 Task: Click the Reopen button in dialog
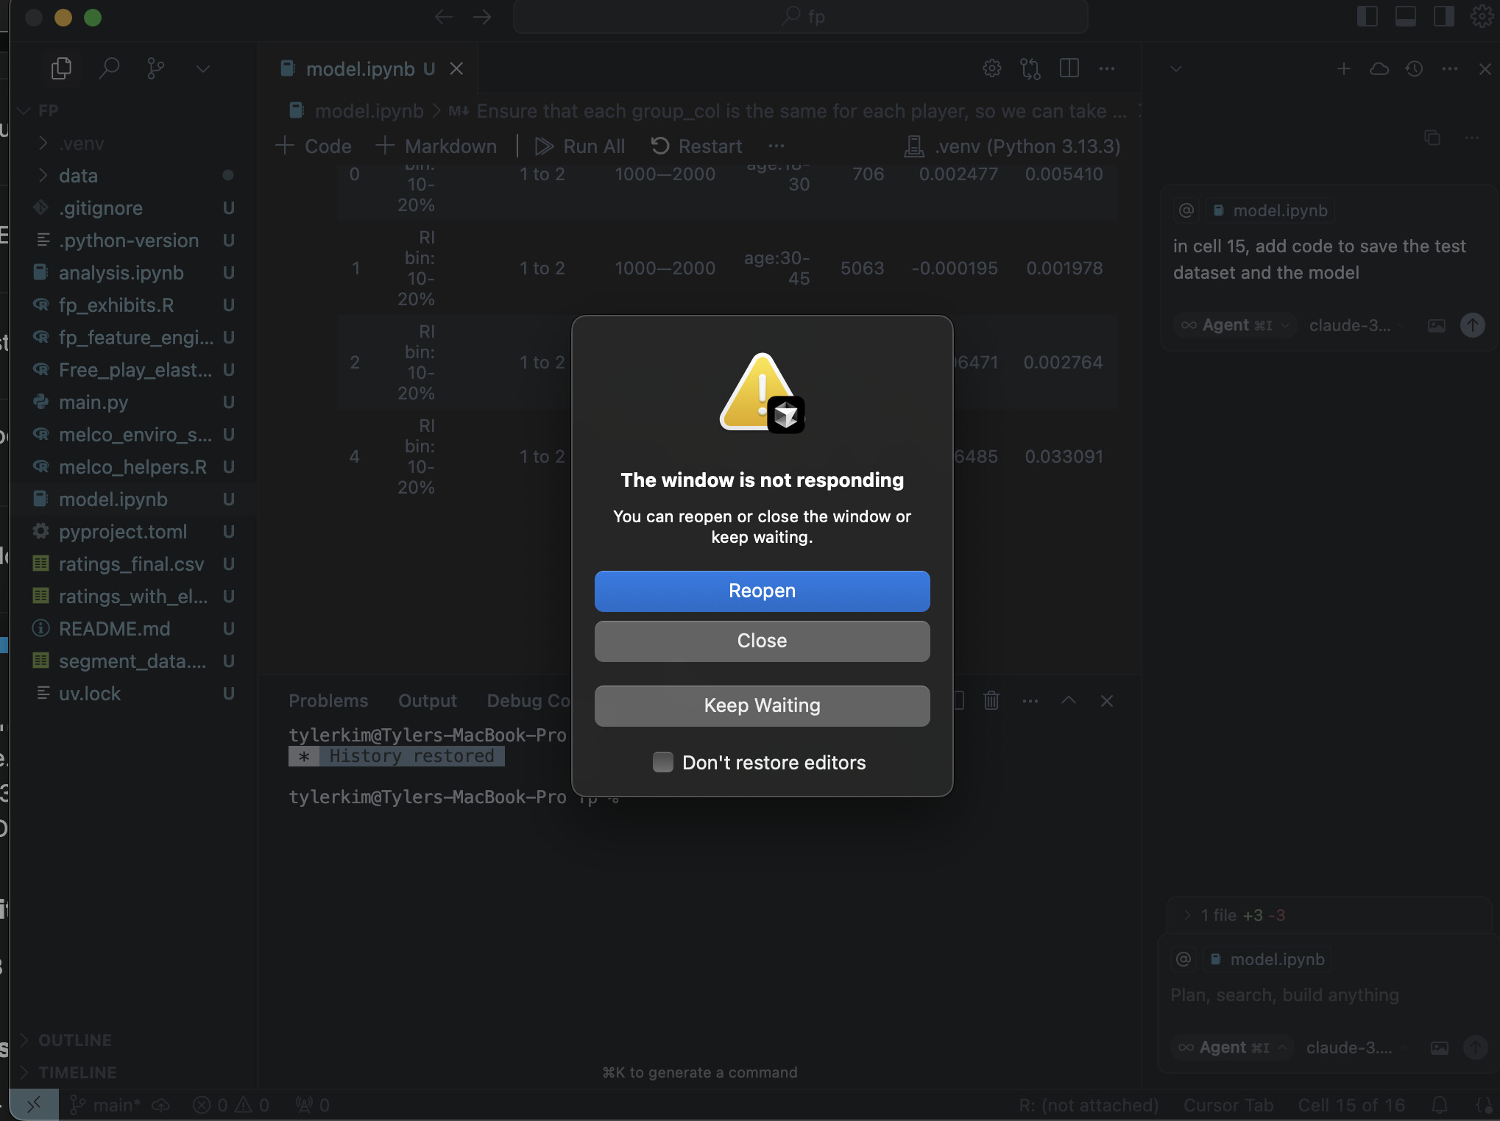(x=762, y=591)
